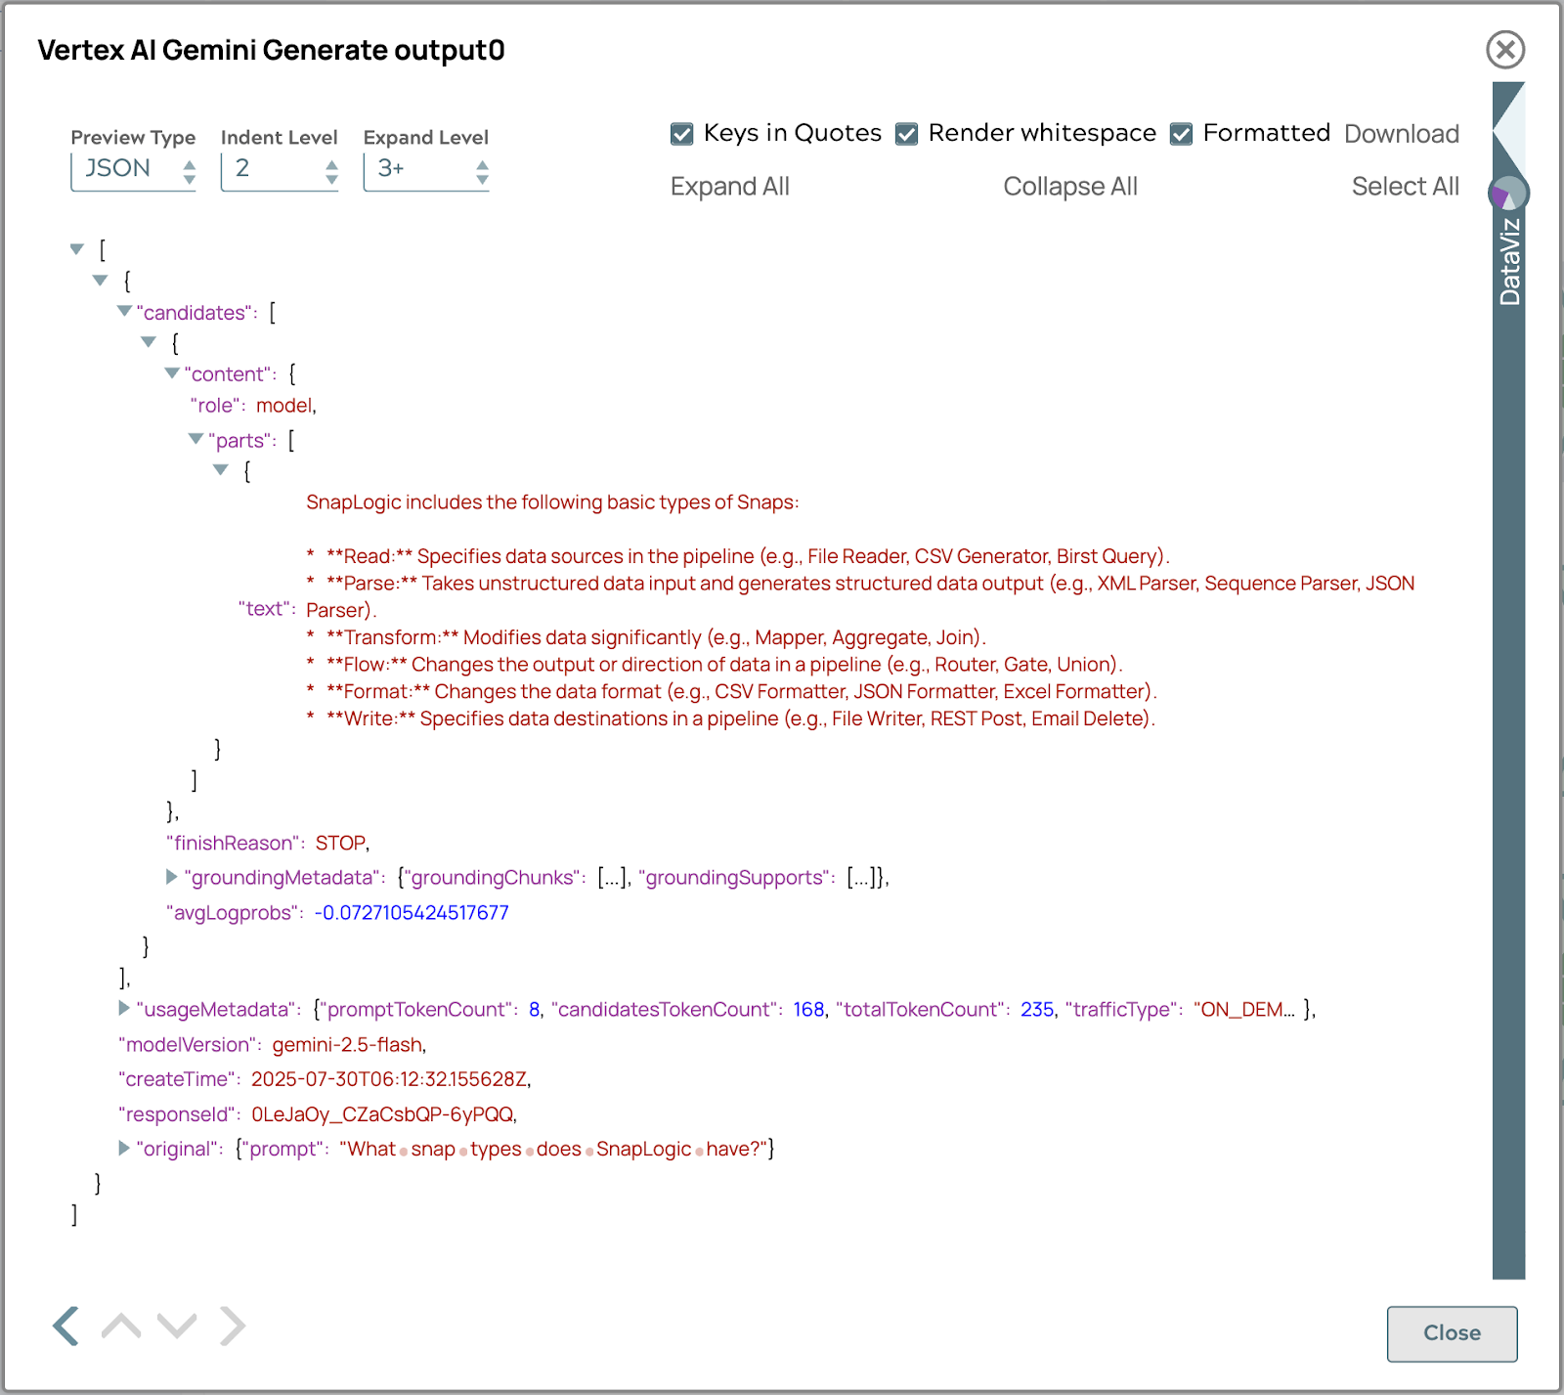
Task: Close the output preview with X icon
Action: click(1505, 50)
